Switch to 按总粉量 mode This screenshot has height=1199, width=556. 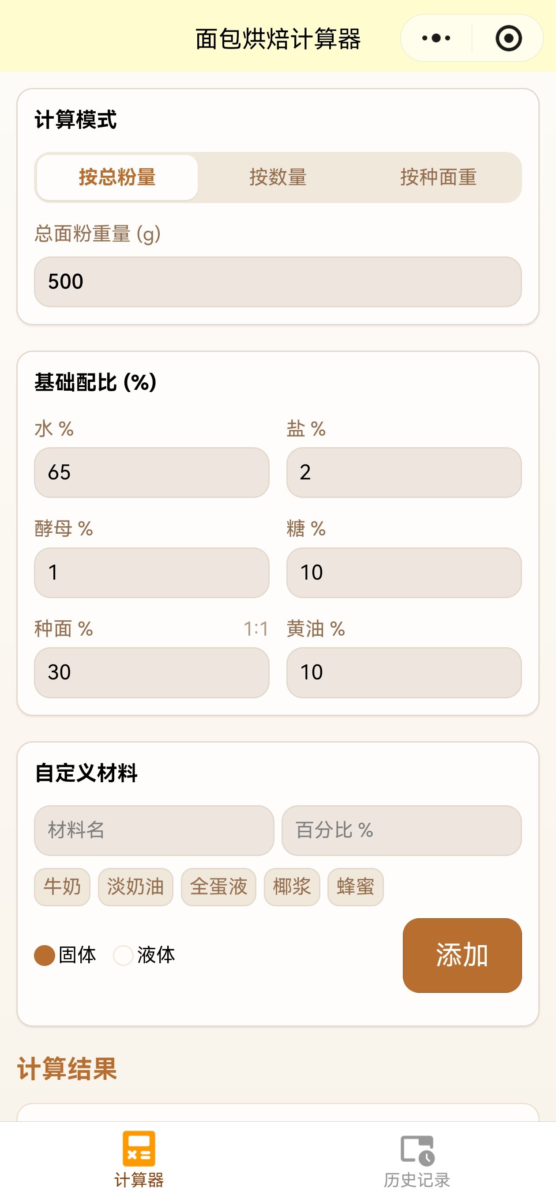(117, 177)
